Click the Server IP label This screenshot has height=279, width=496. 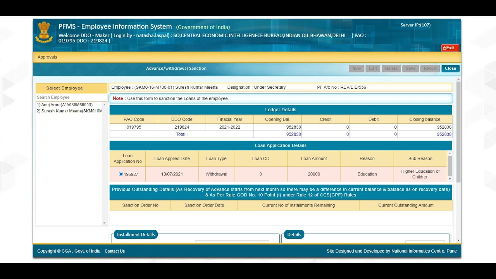[415, 25]
